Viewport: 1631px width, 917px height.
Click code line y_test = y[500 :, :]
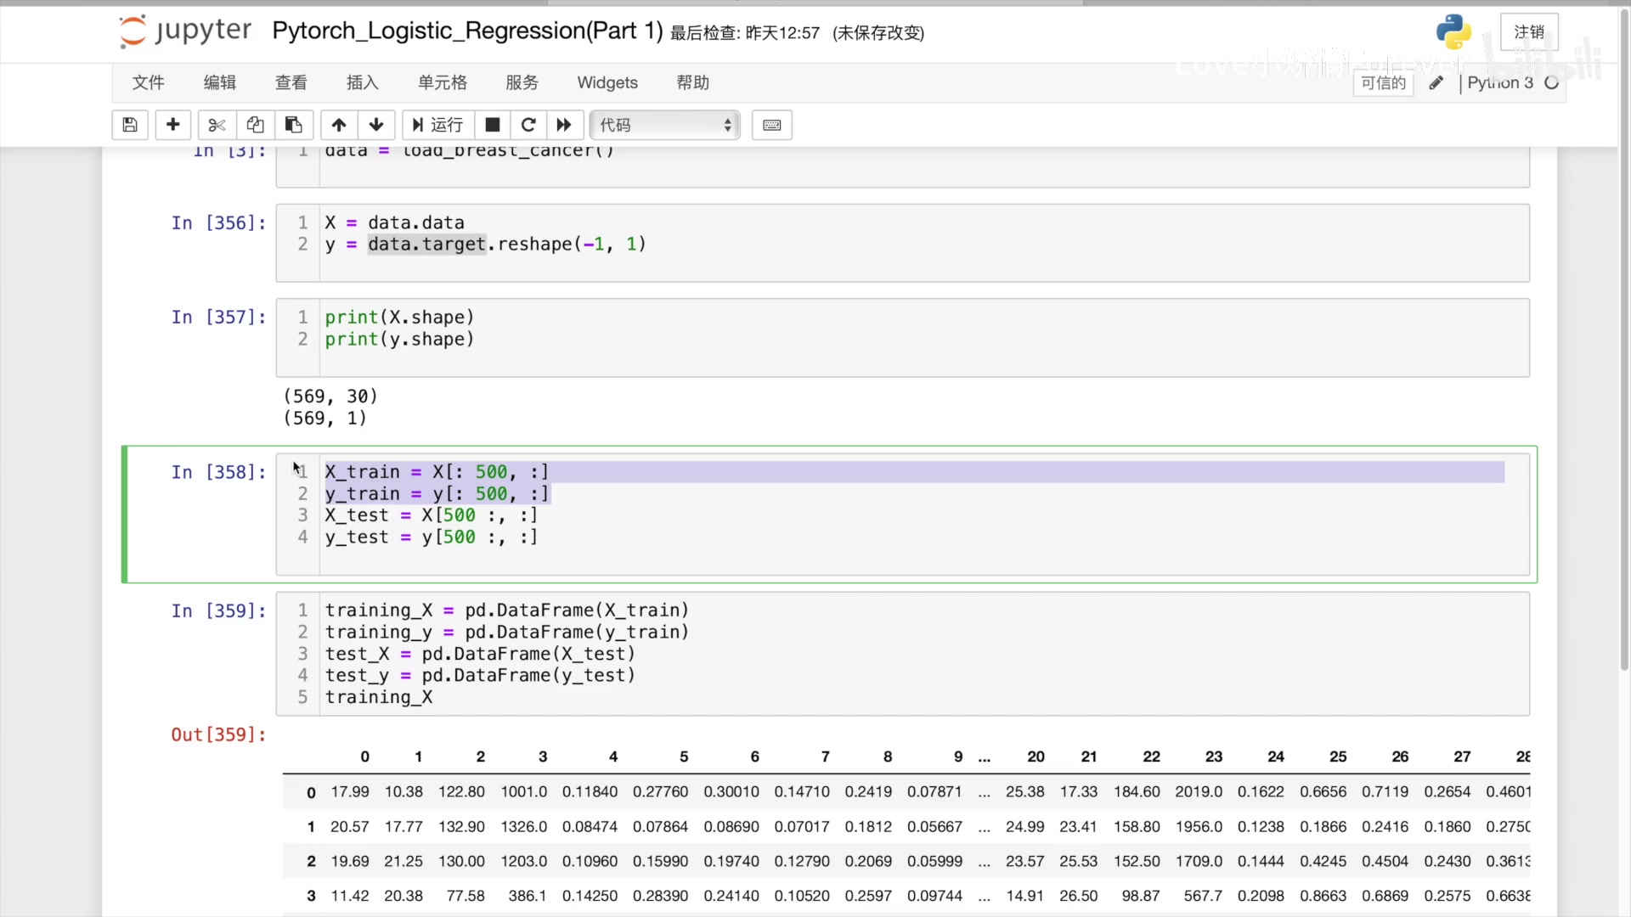432,537
